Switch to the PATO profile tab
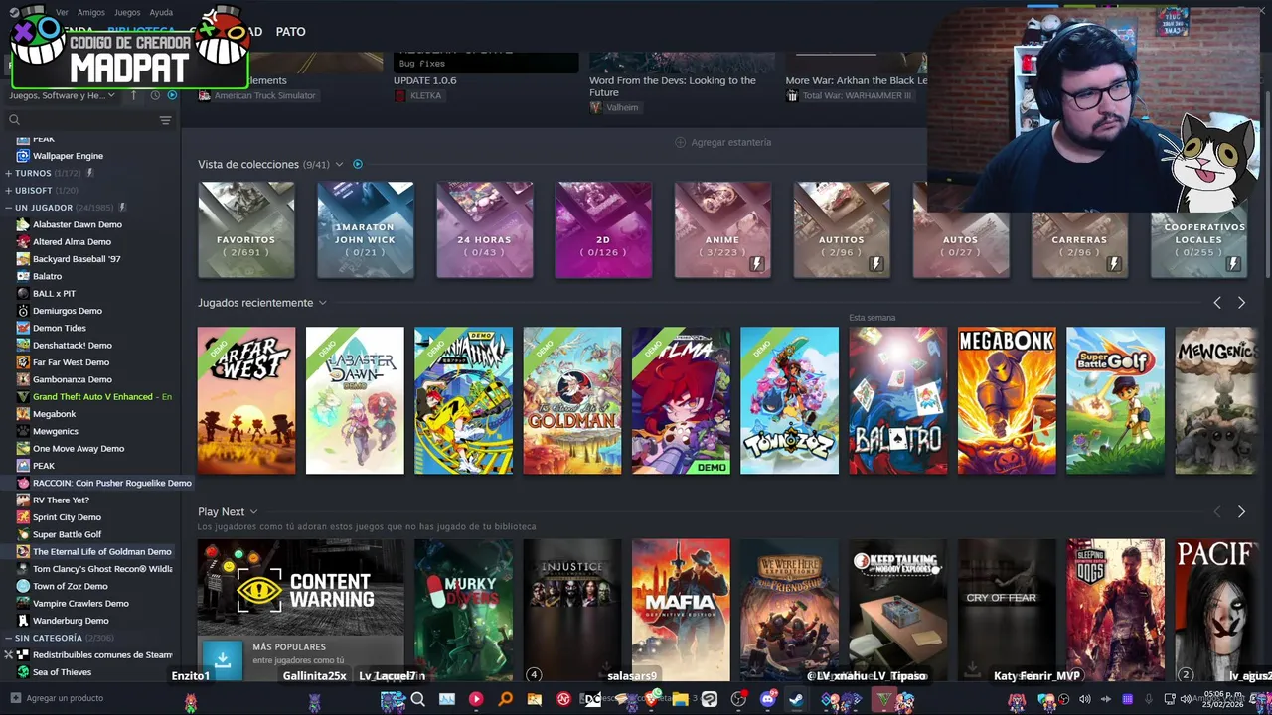Image resolution: width=1272 pixels, height=715 pixels. [290, 32]
